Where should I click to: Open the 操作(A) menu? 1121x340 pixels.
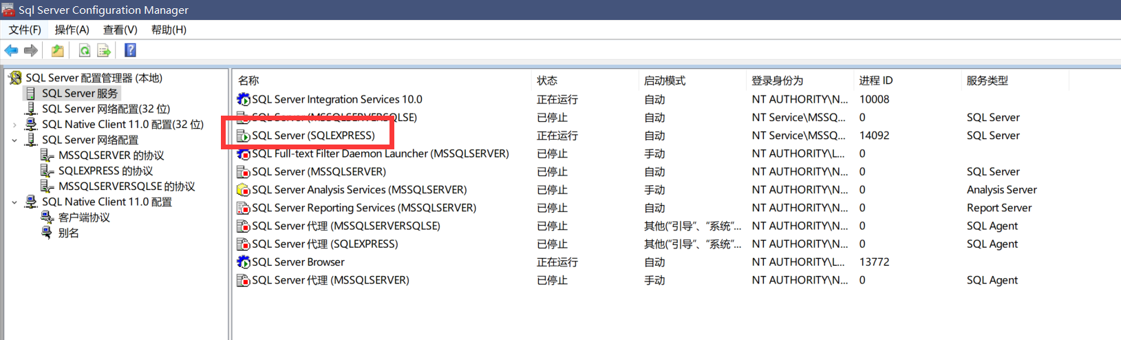pyautogui.click(x=72, y=30)
